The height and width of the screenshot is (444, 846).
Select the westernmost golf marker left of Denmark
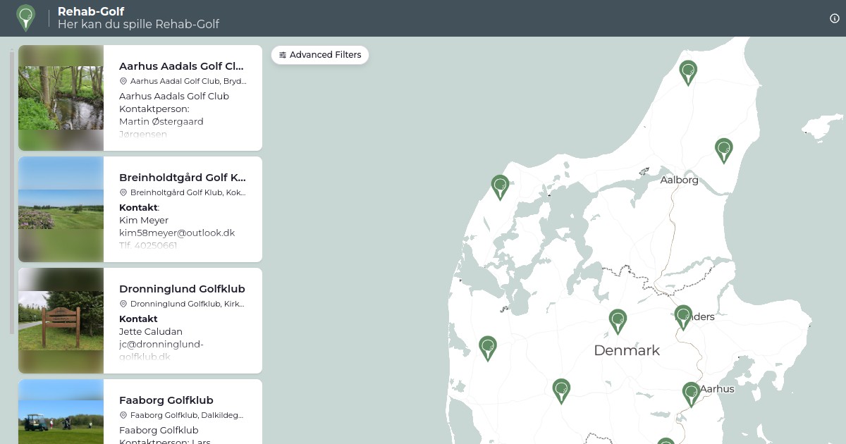tap(487, 348)
